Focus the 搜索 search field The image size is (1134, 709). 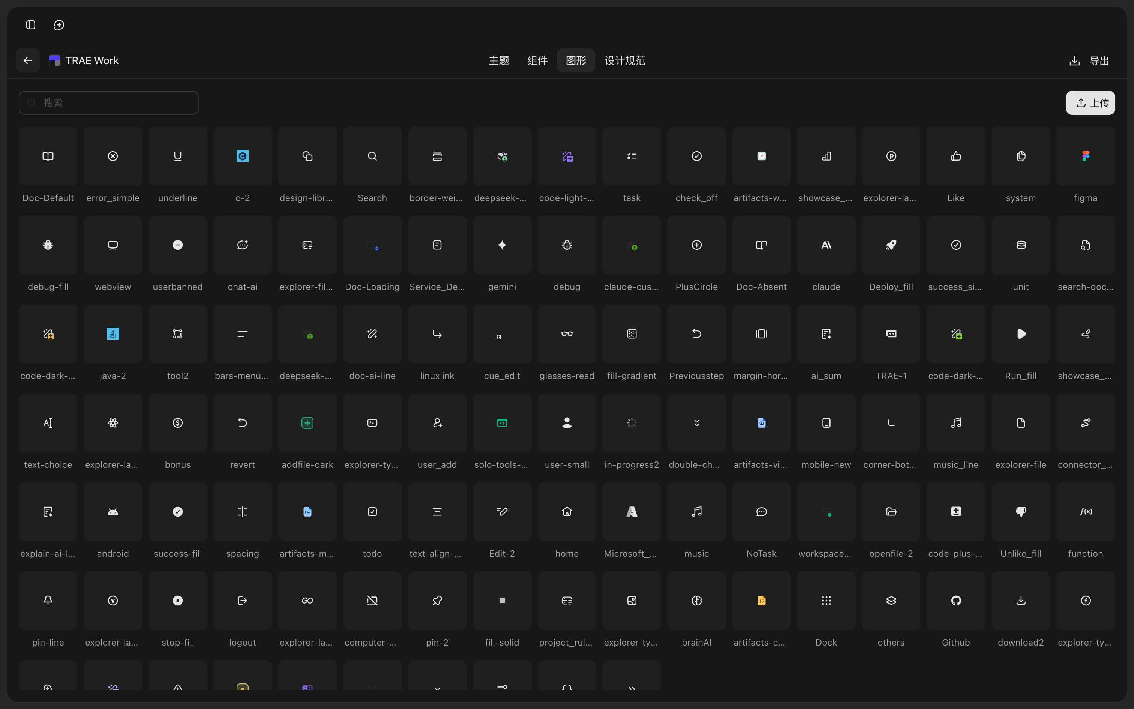click(x=109, y=103)
